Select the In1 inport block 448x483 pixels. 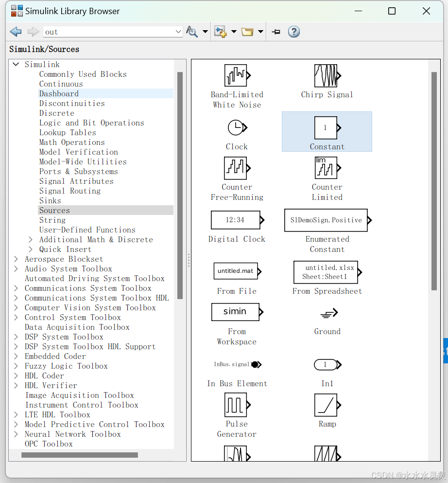coord(327,364)
